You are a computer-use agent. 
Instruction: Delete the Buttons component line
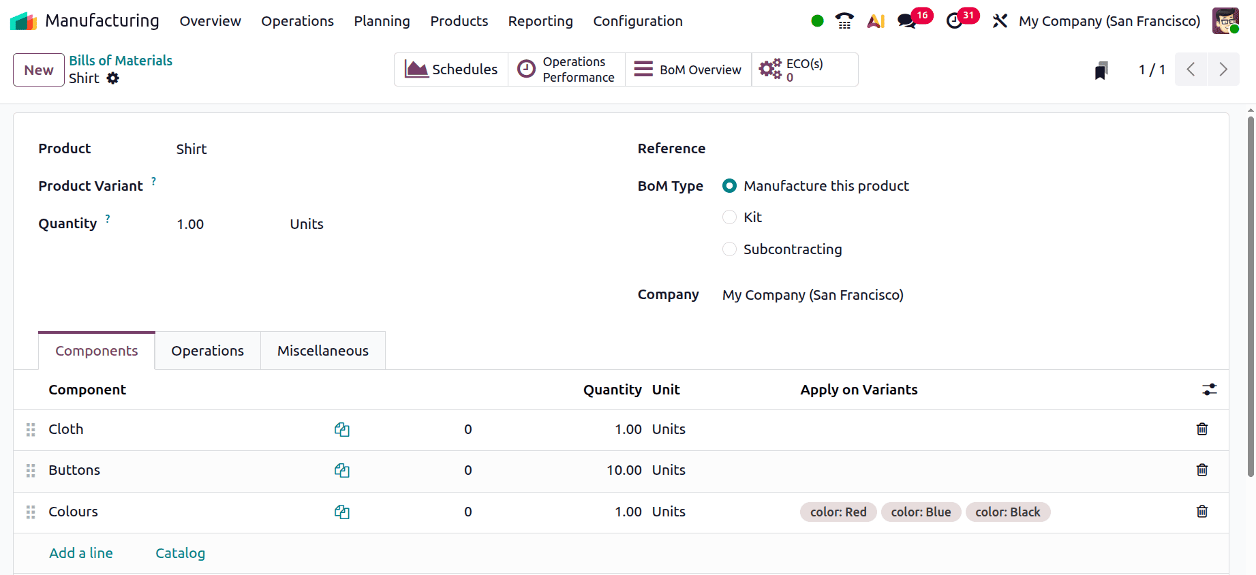(1202, 470)
